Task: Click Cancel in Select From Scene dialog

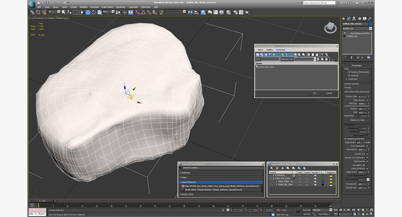Action: tap(329, 93)
